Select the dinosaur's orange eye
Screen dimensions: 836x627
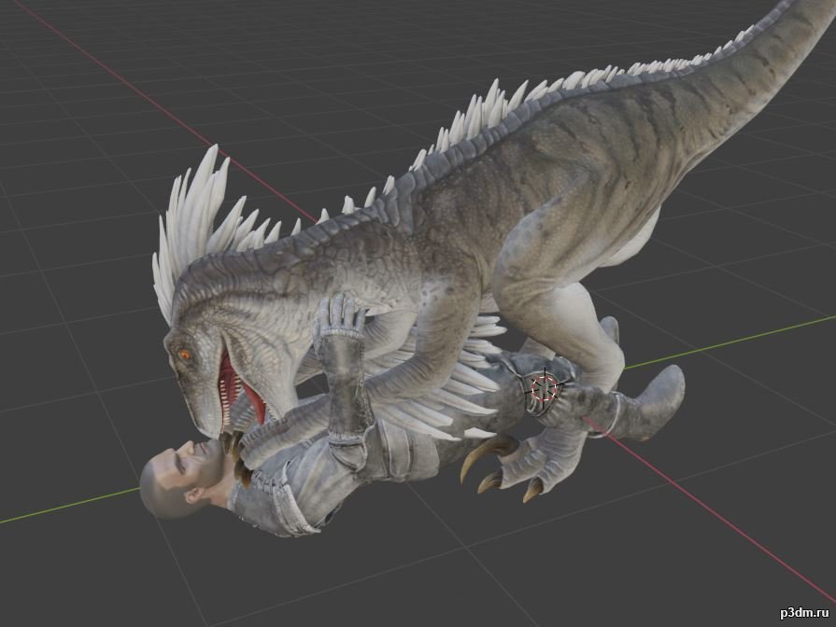[184, 354]
